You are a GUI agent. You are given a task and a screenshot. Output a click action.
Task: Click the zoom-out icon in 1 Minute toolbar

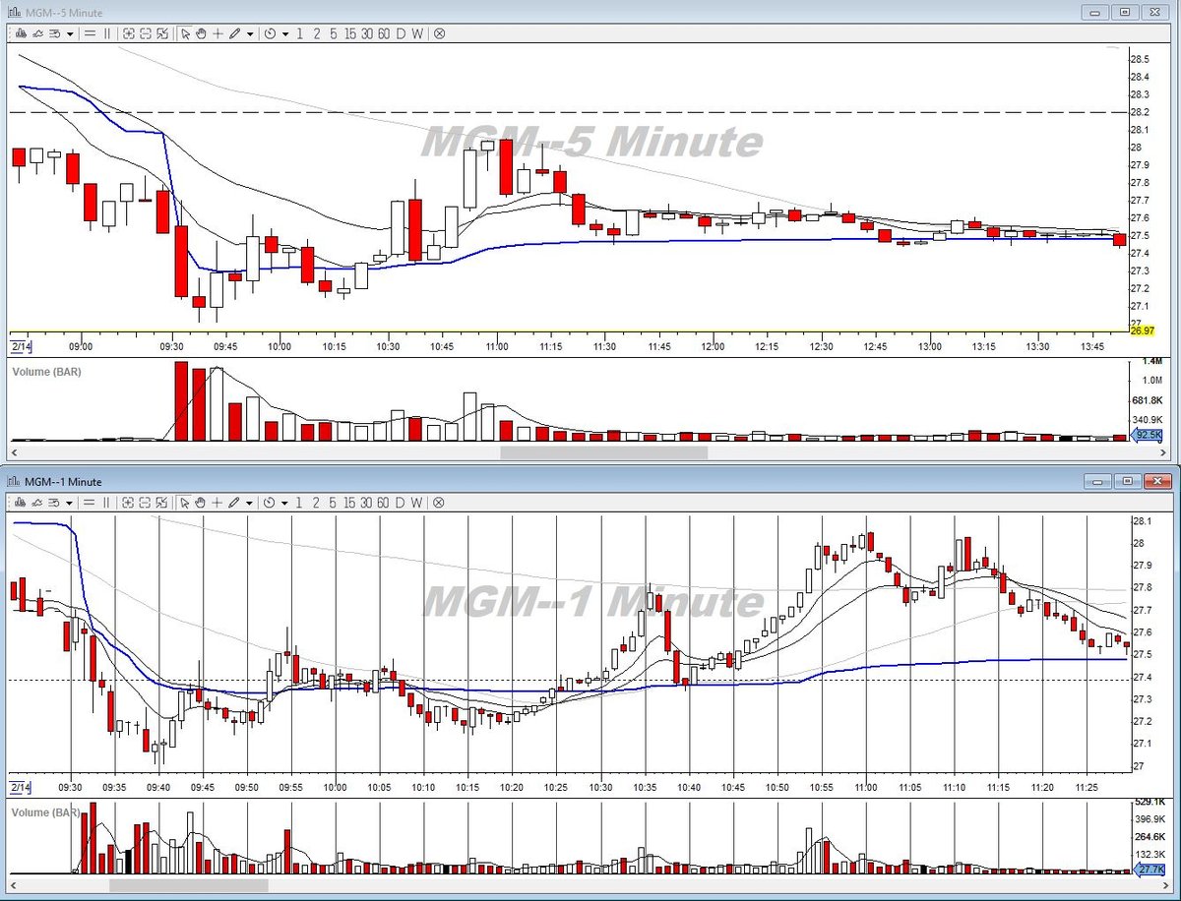pyautogui.click(x=146, y=503)
